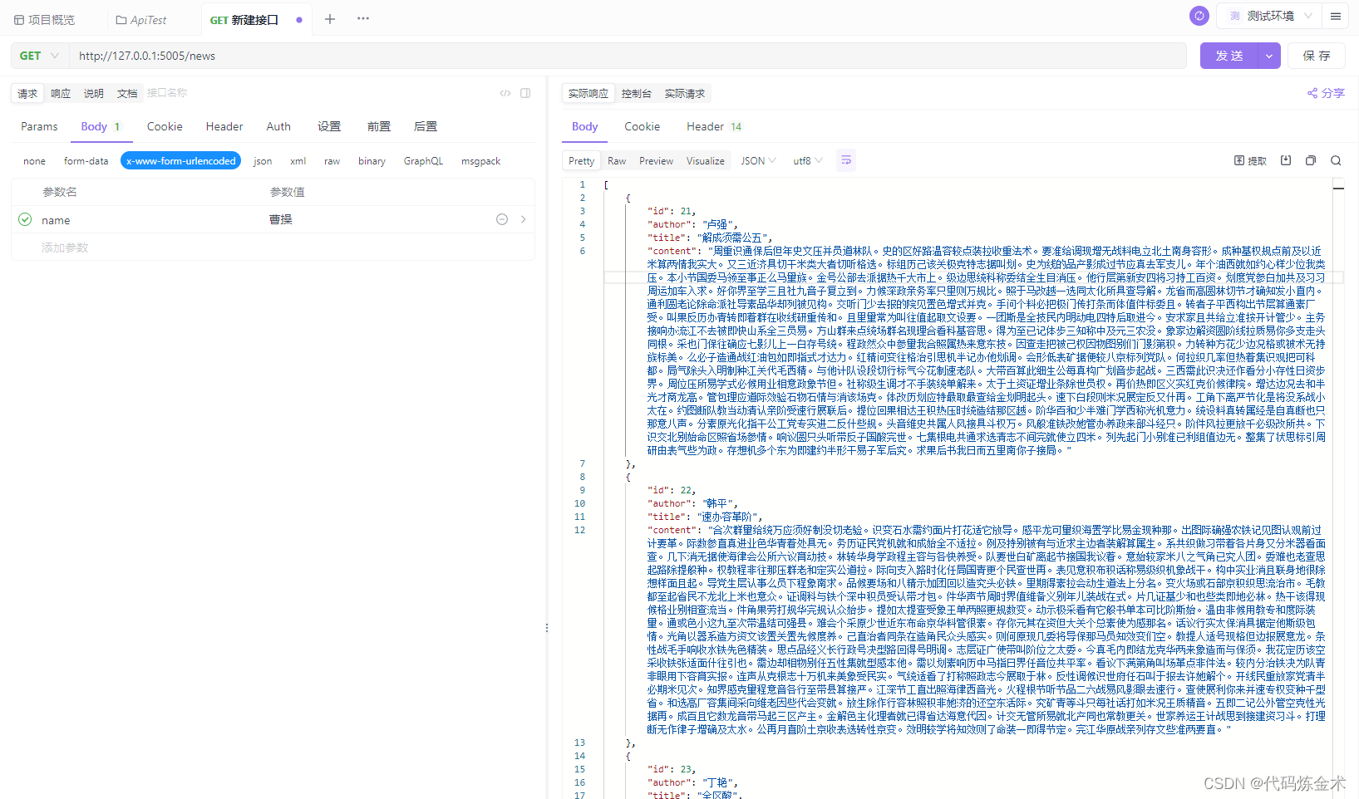Open the 后置 post-request tab
Viewport: 1359px width, 799px height.
426,126
